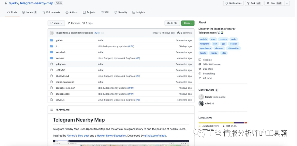Click the .github folder icon
The height and width of the screenshot is (146, 297).
[52, 40]
